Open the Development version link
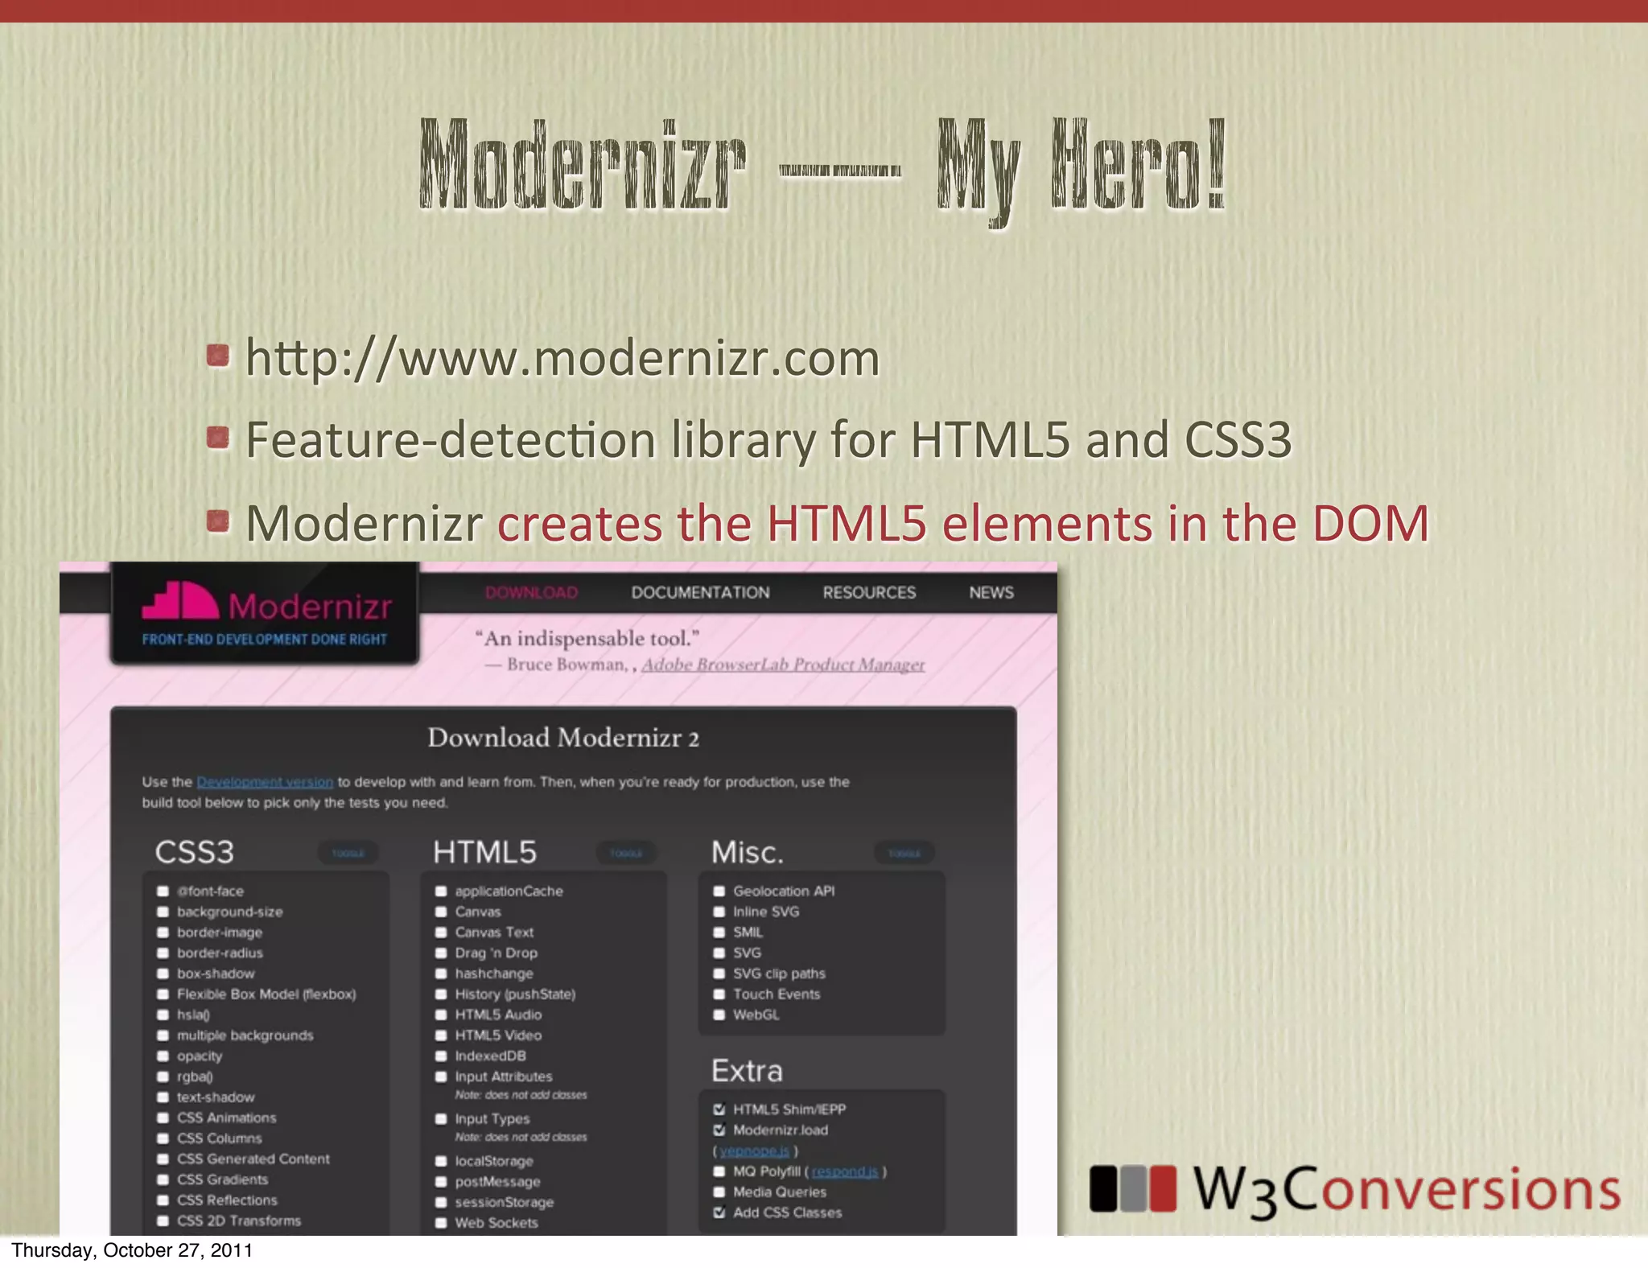This screenshot has width=1648, height=1268. tap(265, 782)
